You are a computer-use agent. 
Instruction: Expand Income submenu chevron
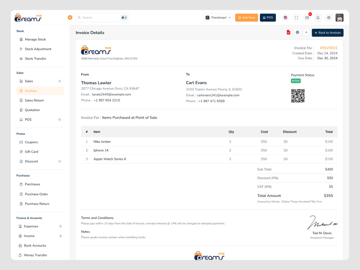pos(60,236)
